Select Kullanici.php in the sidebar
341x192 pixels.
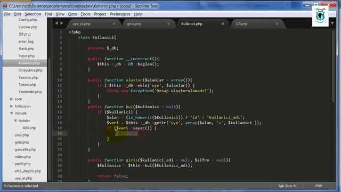coord(29,63)
